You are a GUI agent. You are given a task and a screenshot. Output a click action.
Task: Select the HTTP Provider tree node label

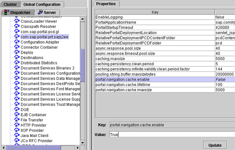(x=34, y=125)
